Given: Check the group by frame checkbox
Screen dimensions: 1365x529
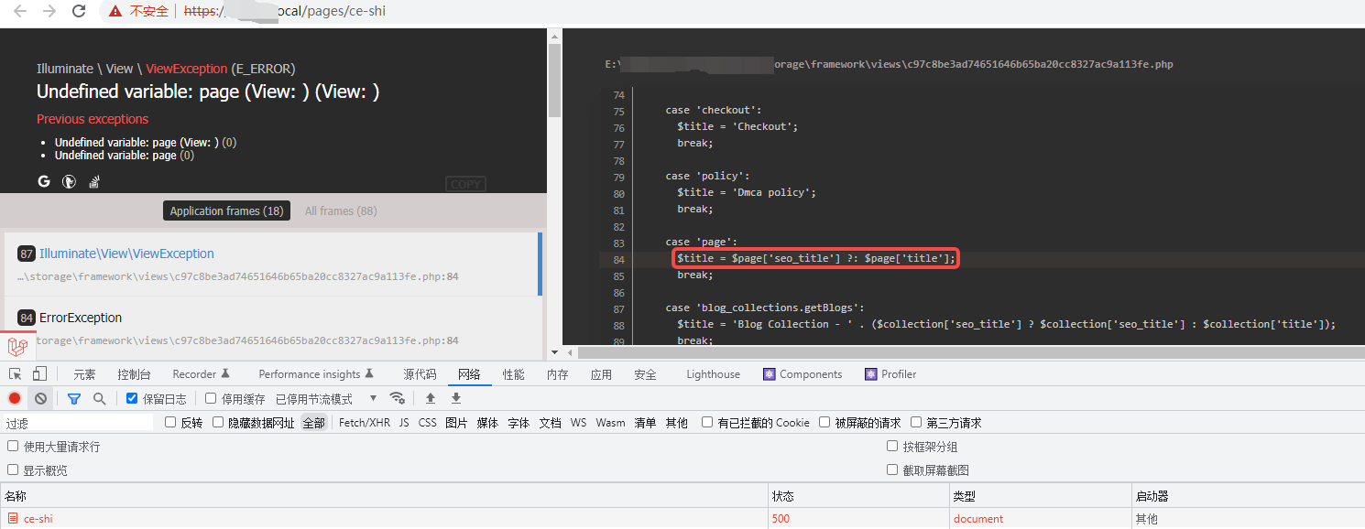Looking at the screenshot, I should pyautogui.click(x=892, y=447).
